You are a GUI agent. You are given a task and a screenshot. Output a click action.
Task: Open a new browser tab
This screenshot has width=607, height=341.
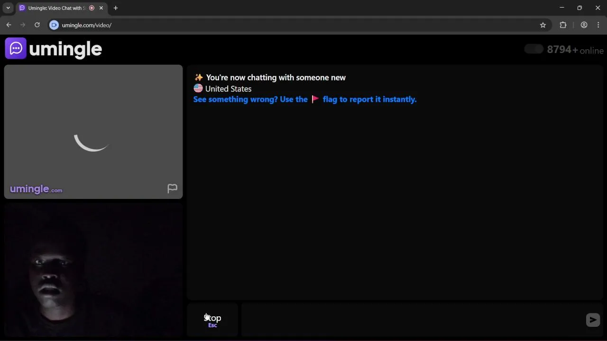(x=115, y=8)
